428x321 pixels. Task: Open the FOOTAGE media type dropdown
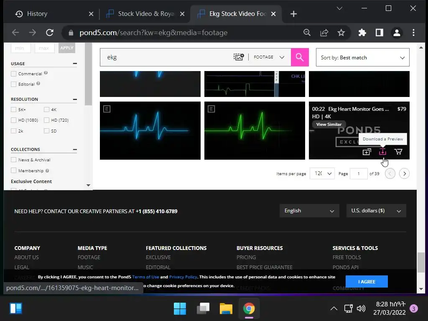pos(269,57)
